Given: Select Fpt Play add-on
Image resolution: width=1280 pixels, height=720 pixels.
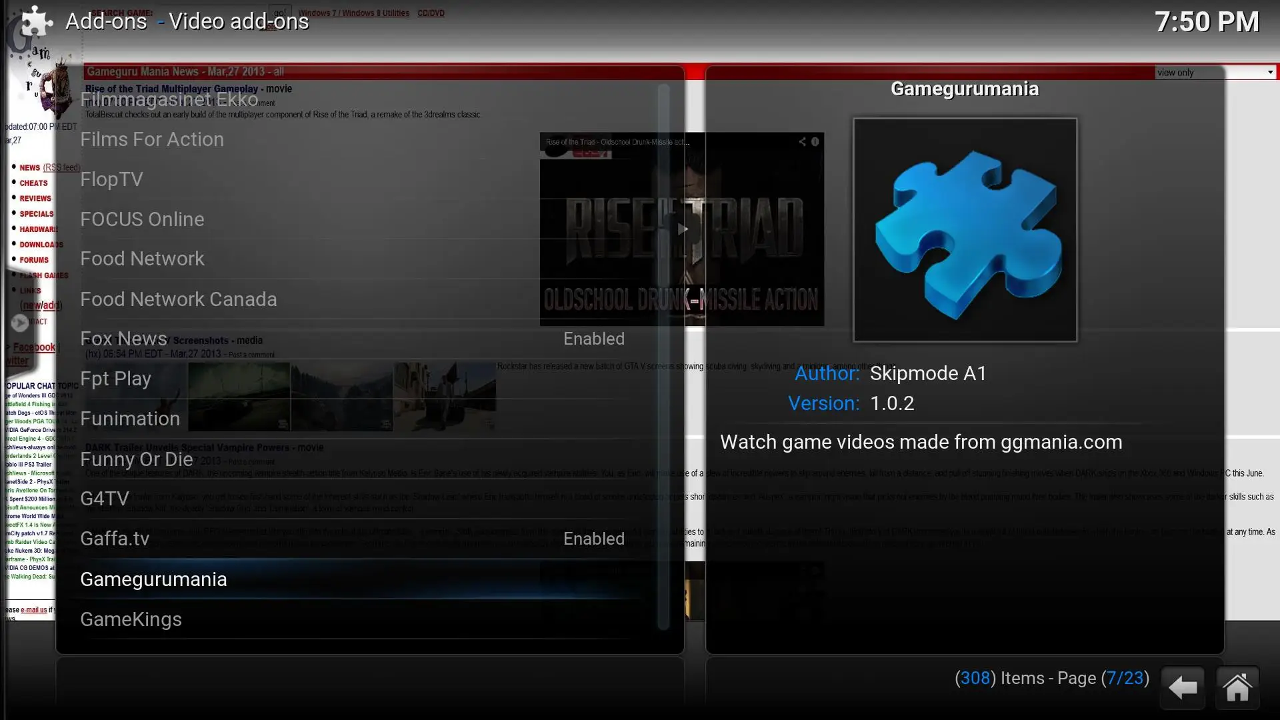Looking at the screenshot, I should 355,379.
